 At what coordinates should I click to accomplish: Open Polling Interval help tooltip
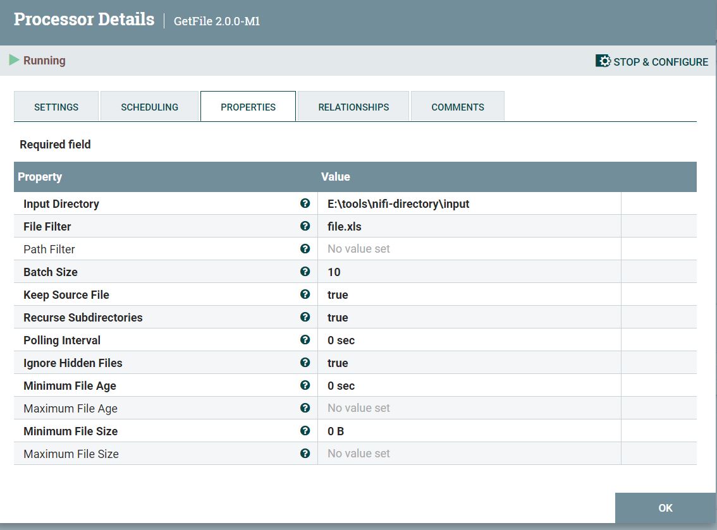pos(305,340)
